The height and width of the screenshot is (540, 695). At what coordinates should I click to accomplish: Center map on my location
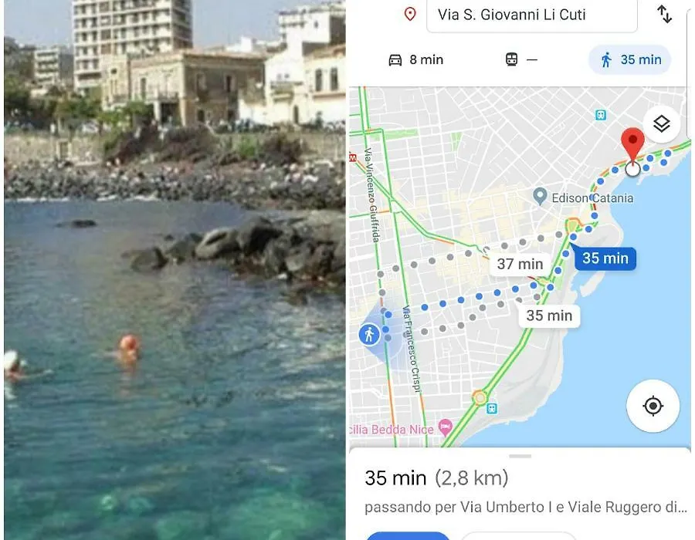pyautogui.click(x=653, y=406)
